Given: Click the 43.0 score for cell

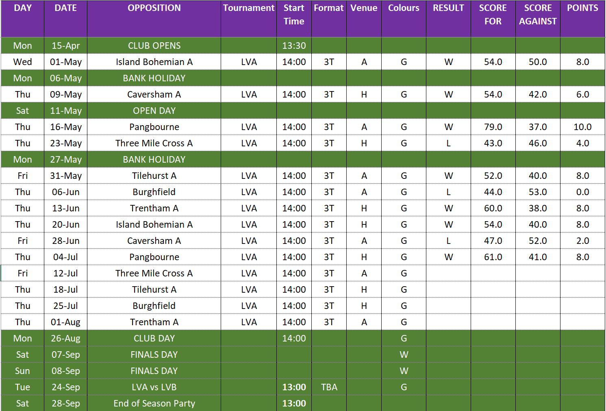Looking at the screenshot, I should pyautogui.click(x=493, y=143).
